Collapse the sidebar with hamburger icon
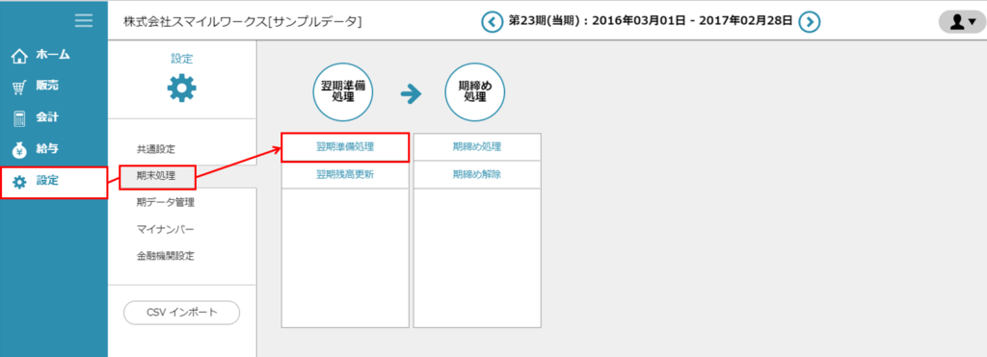 click(83, 21)
